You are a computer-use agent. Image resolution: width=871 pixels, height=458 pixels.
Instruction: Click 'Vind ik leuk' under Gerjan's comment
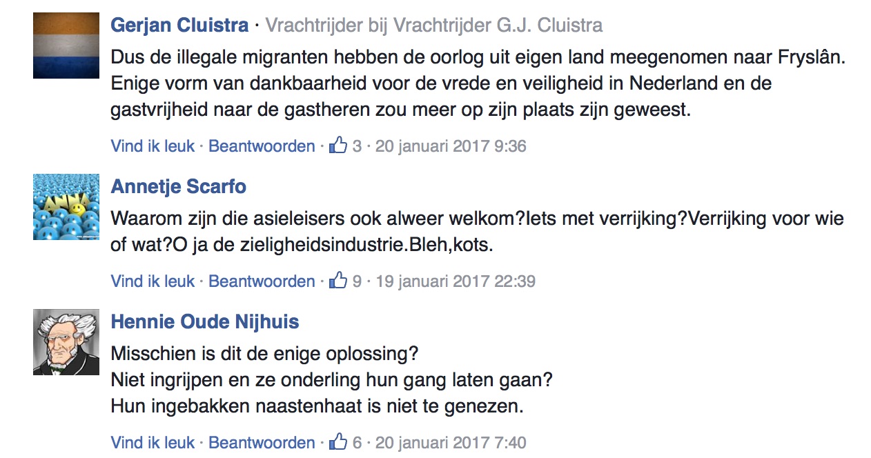pos(153,146)
